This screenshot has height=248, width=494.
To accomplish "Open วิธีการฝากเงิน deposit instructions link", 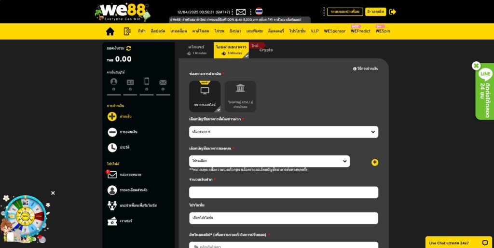I will [366, 69].
